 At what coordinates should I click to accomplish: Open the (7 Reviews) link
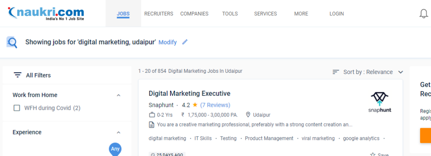[x=215, y=105]
